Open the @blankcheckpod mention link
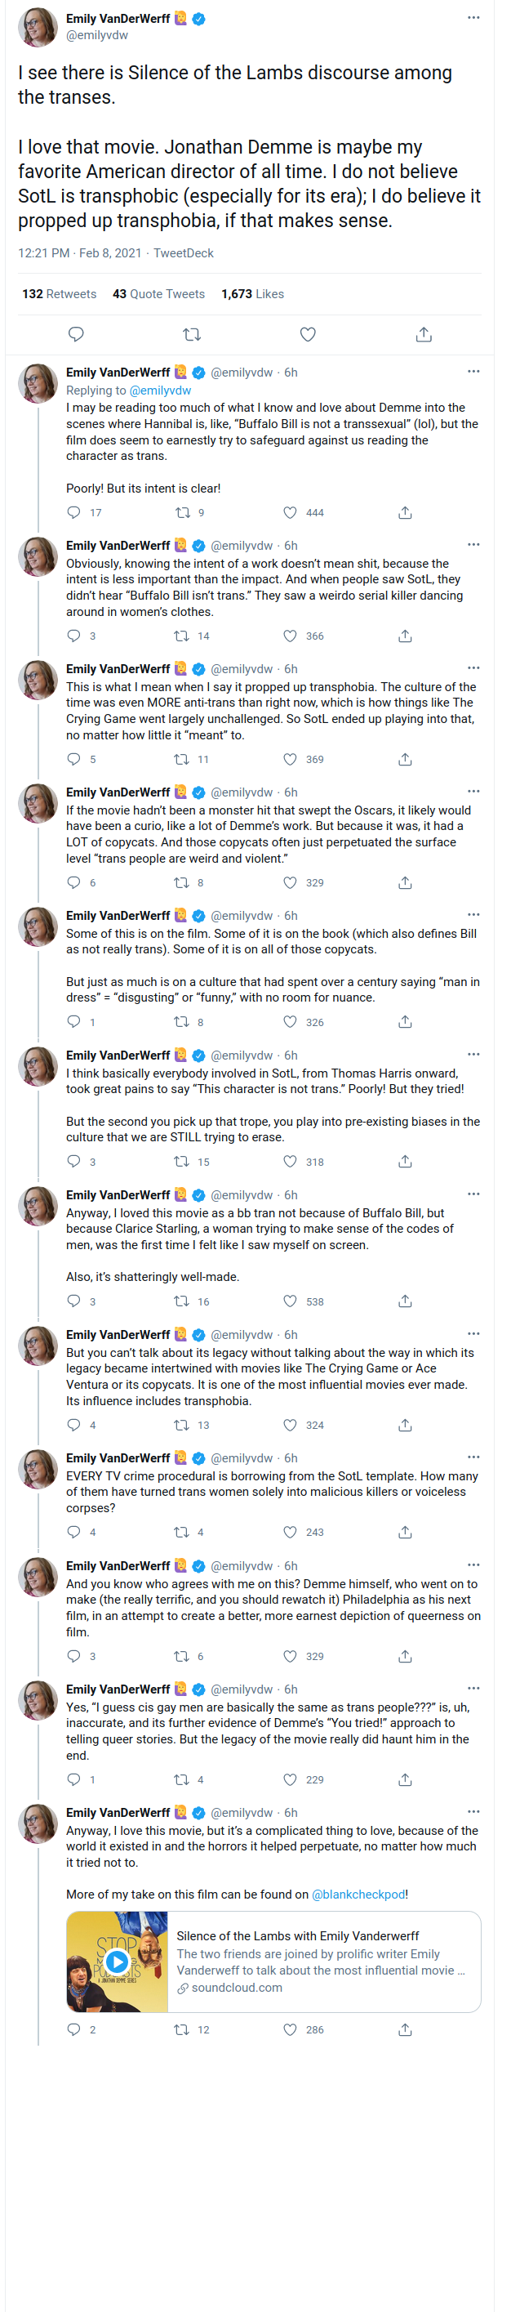The height and width of the screenshot is (2312, 511). point(358,1894)
